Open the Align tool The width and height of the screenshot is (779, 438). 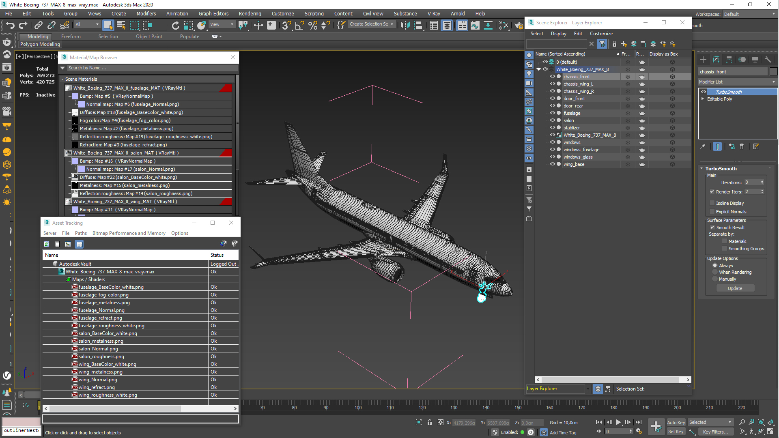[x=418, y=25]
